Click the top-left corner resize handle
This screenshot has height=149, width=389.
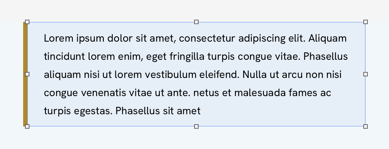point(27,22)
